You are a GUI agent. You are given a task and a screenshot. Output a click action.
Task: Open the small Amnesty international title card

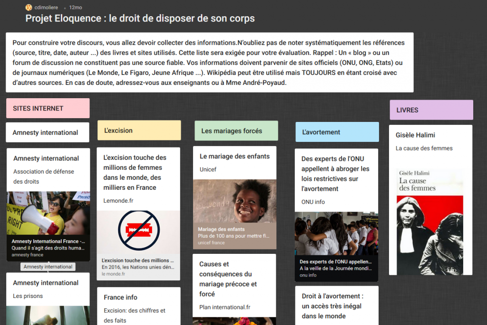click(48, 132)
